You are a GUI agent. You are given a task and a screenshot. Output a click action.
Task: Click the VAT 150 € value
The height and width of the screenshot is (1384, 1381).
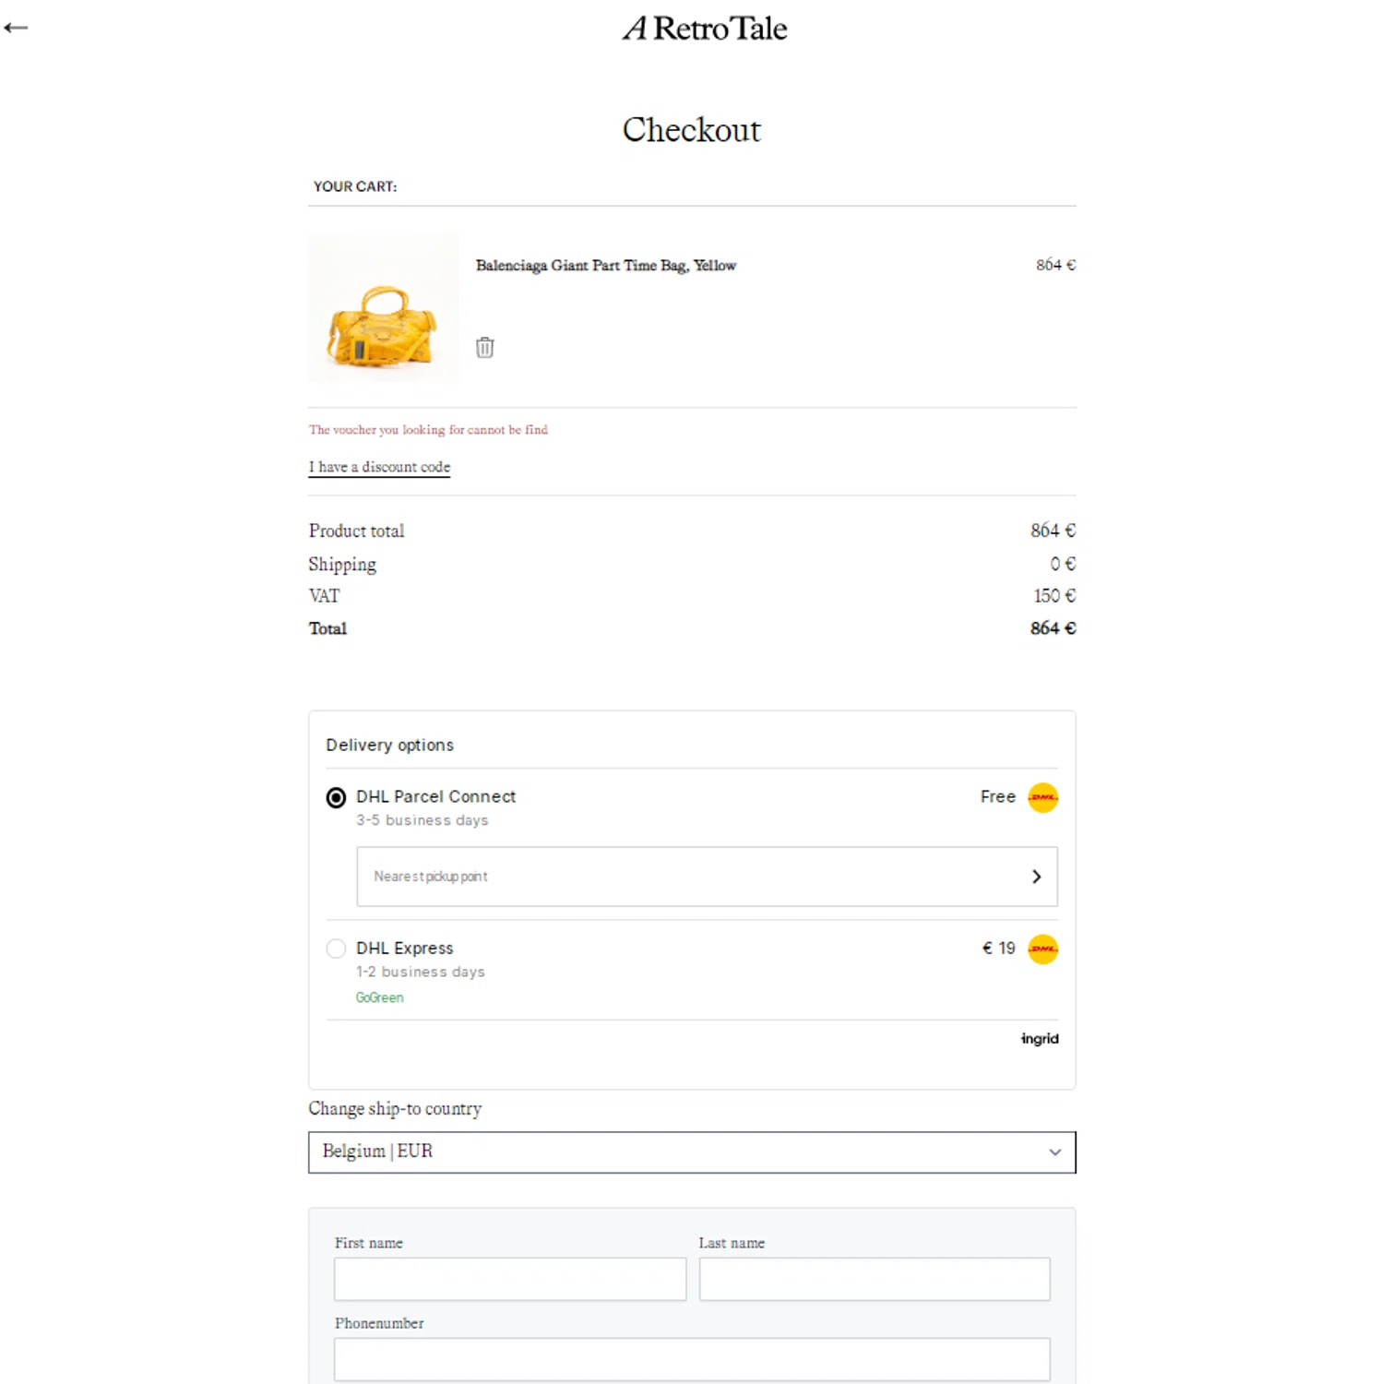coord(1054,596)
